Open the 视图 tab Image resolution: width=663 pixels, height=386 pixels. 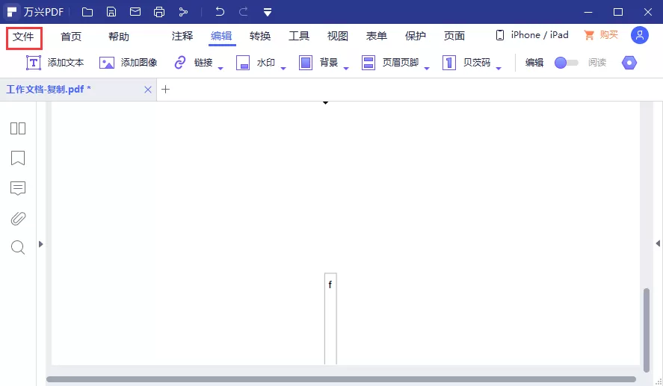[338, 36]
